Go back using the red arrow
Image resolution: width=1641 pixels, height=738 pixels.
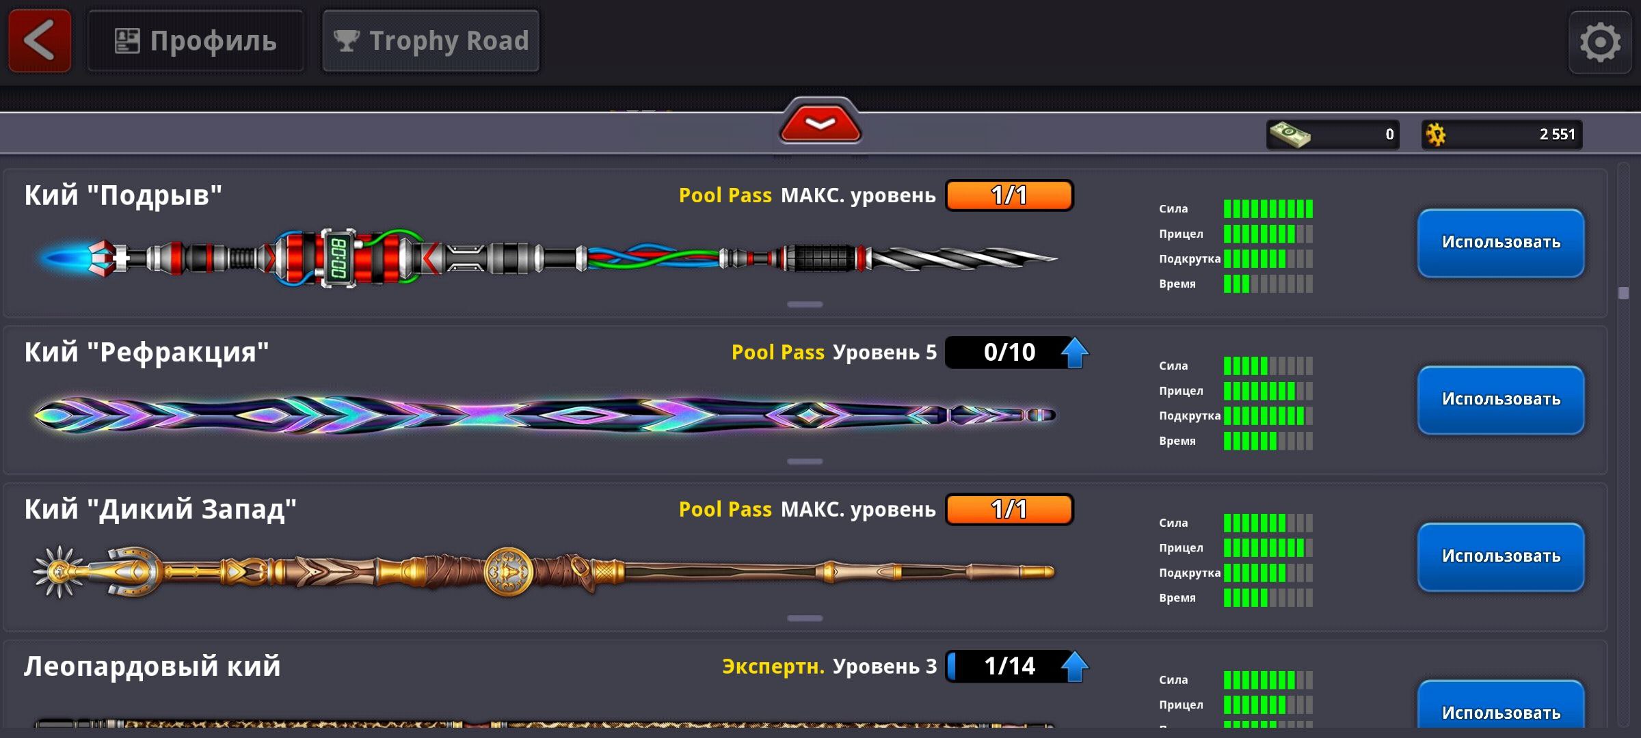40,41
